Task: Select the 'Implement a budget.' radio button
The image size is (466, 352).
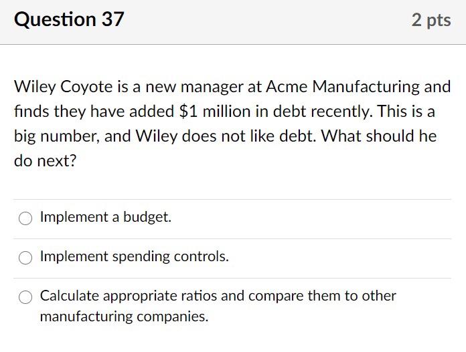Action: pyautogui.click(x=25, y=218)
